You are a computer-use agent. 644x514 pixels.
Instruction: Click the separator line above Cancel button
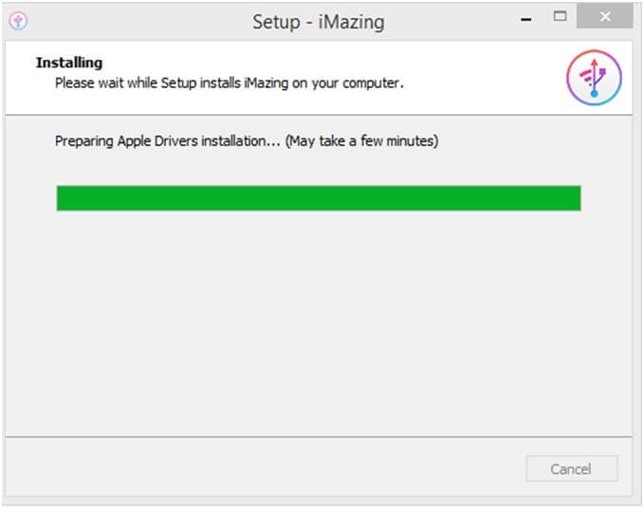click(x=319, y=437)
